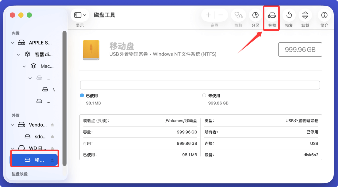Click the 卸载 Unmount toolbar icon

point(305,15)
